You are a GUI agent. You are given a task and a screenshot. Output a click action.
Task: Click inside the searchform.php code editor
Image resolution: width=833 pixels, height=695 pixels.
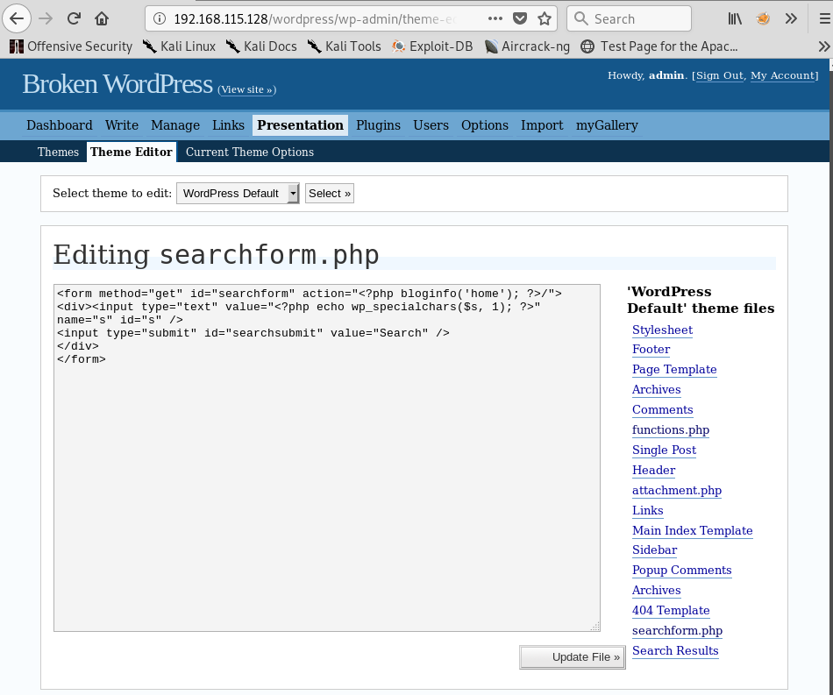(327, 457)
